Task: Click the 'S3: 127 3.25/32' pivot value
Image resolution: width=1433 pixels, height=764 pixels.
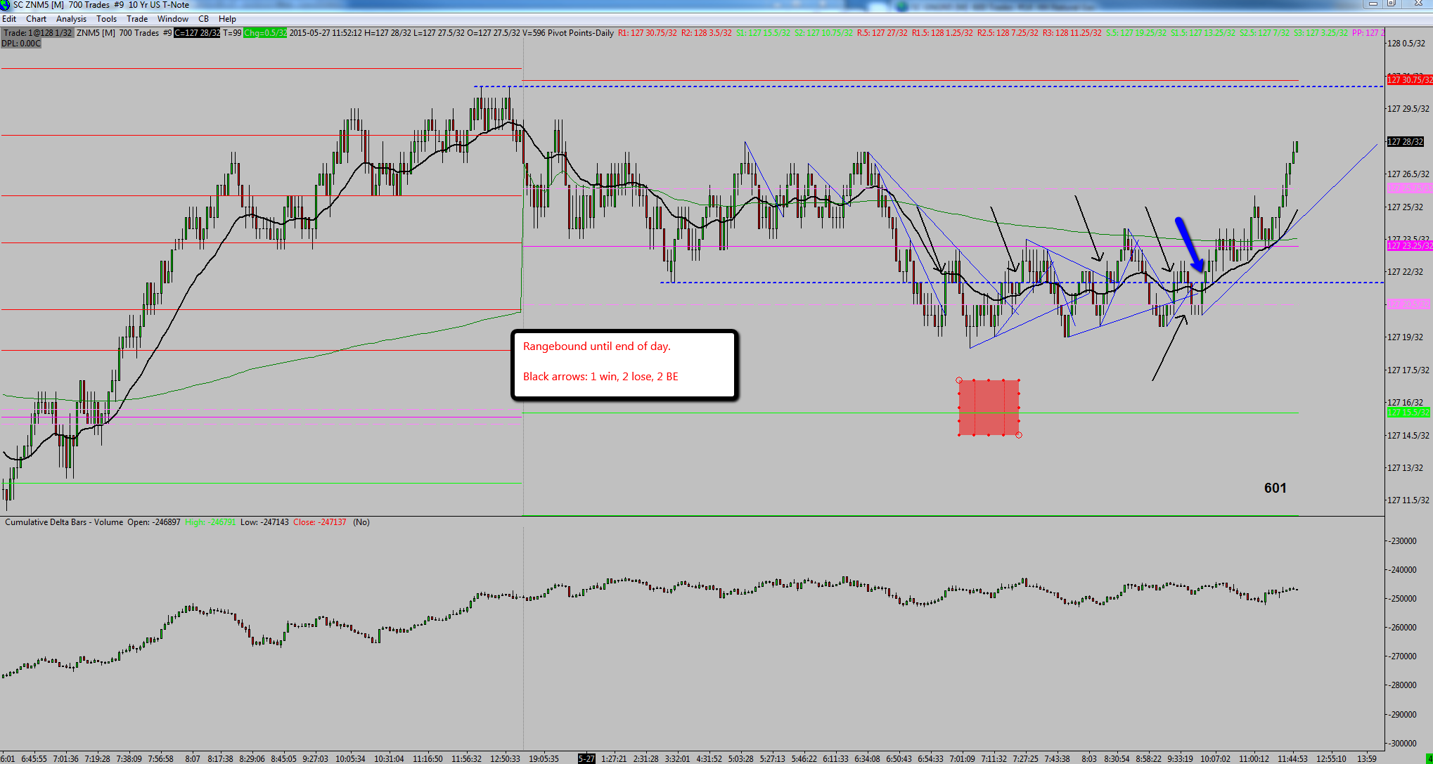Action: 1321,33
